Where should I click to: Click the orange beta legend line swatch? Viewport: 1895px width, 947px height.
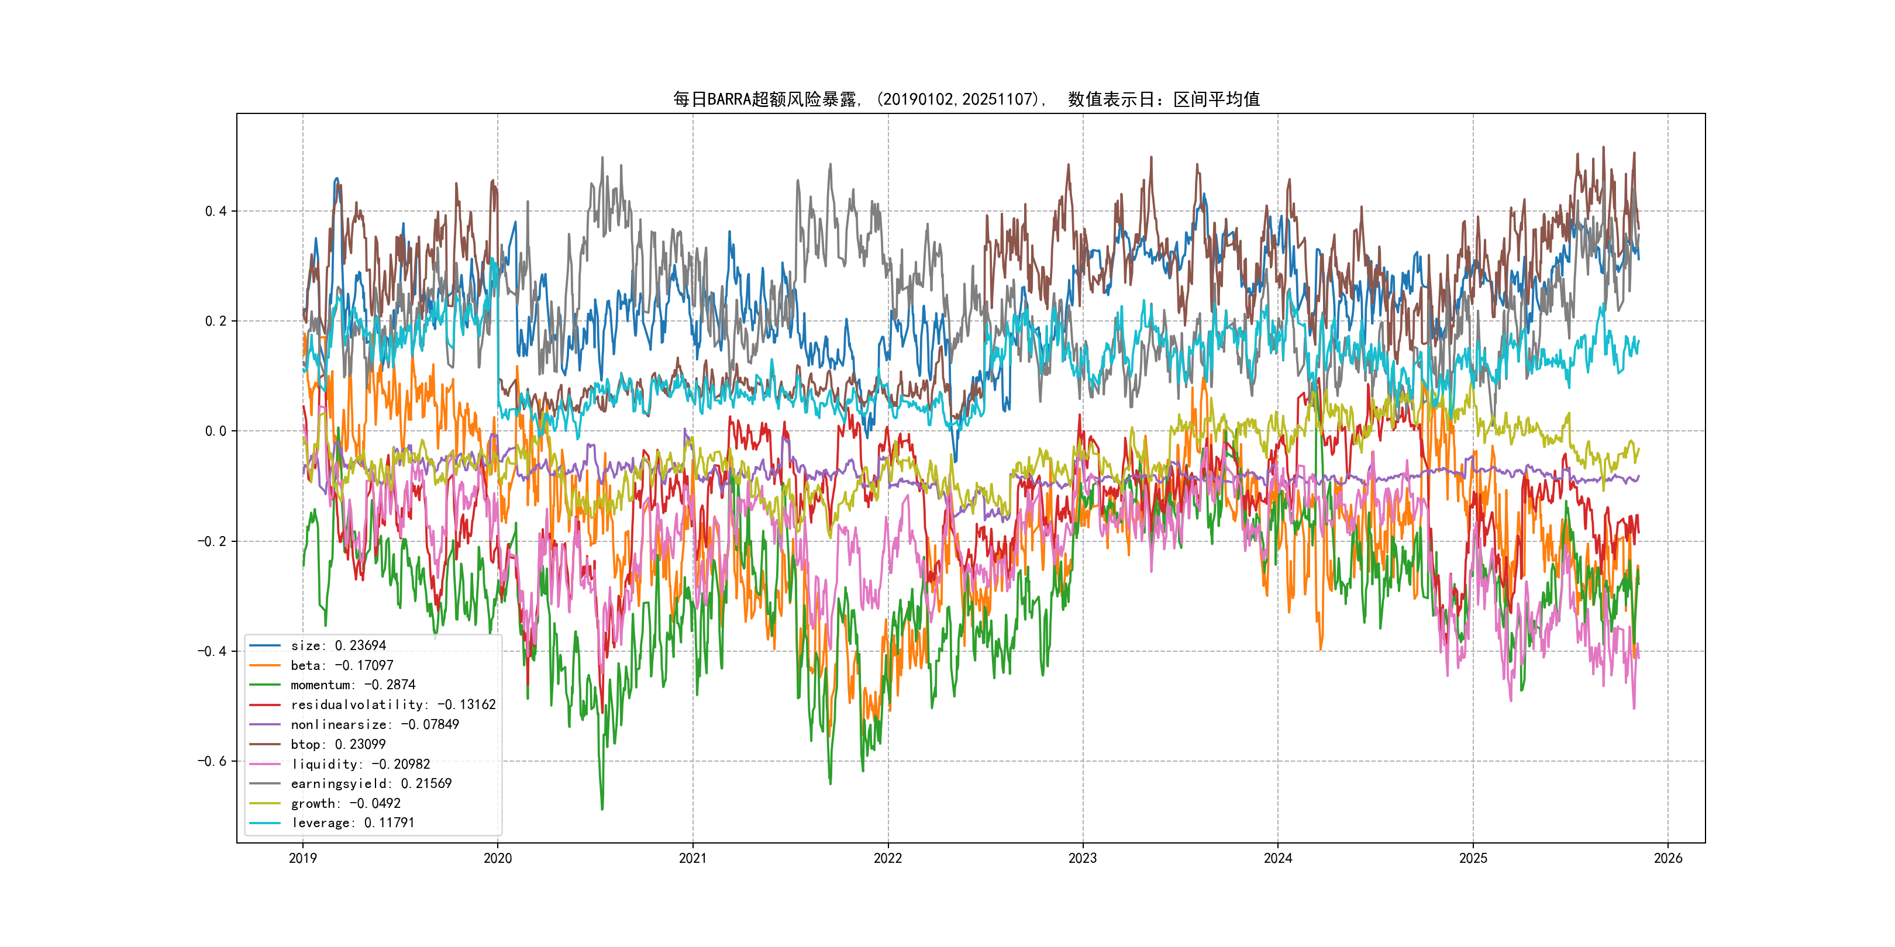265,665
